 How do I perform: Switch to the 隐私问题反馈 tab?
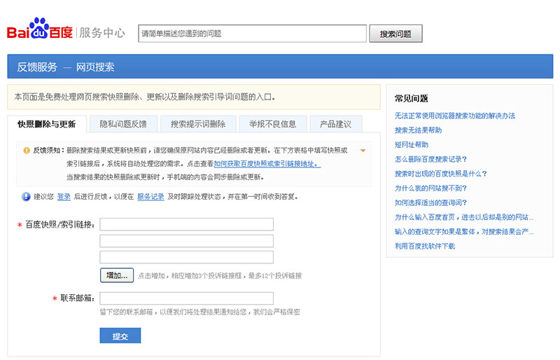[x=123, y=124]
